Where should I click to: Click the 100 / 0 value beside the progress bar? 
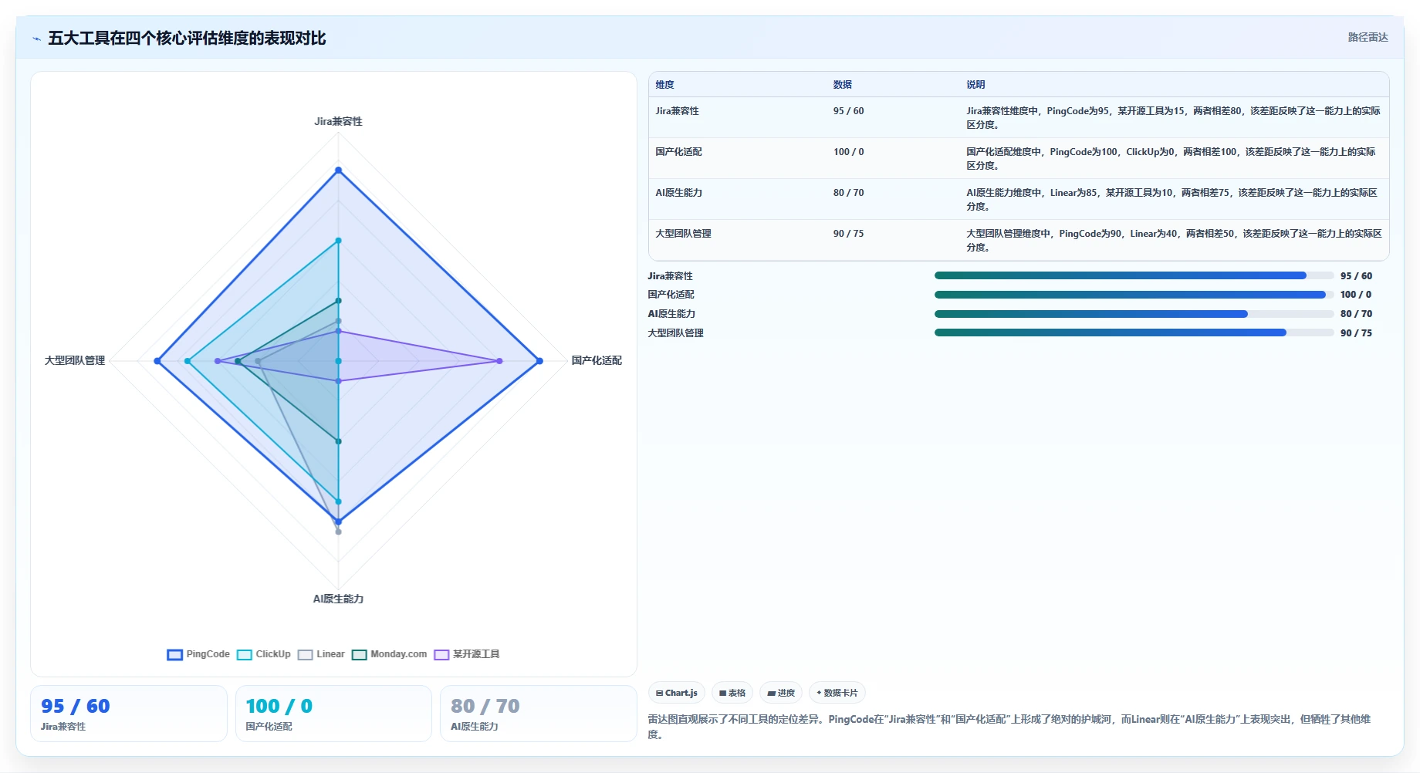tap(1356, 295)
